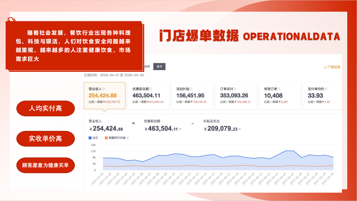Click the previous-period figure 1.45
357x201 pixels.
[x=327, y=102]
